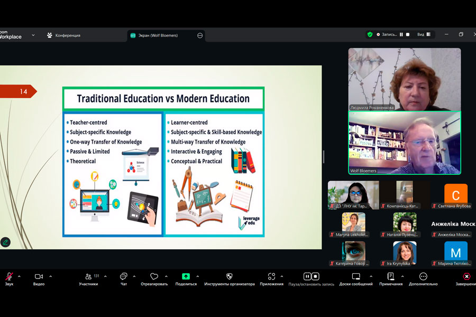Open Zoom Workplace dropdown chevron

coord(33,35)
